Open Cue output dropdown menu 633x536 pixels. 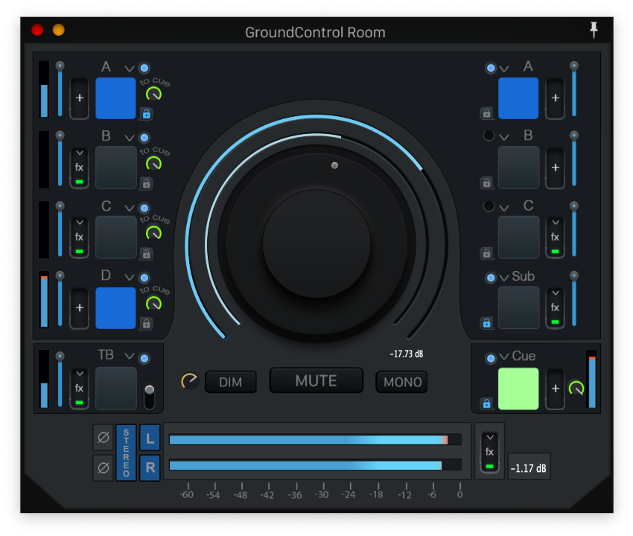504,357
